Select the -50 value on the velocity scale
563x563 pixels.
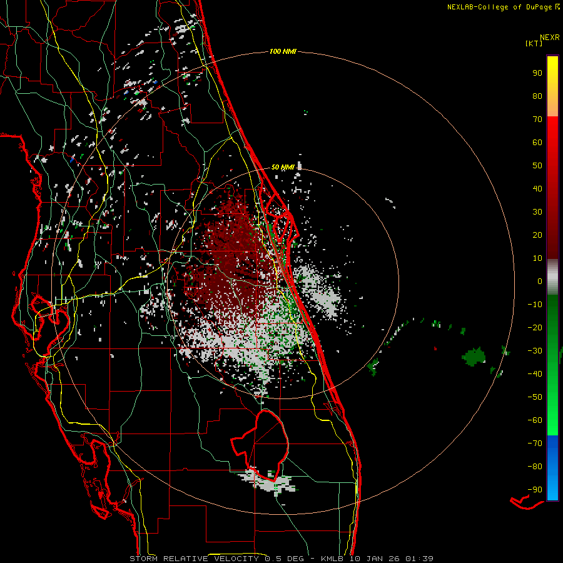point(535,397)
